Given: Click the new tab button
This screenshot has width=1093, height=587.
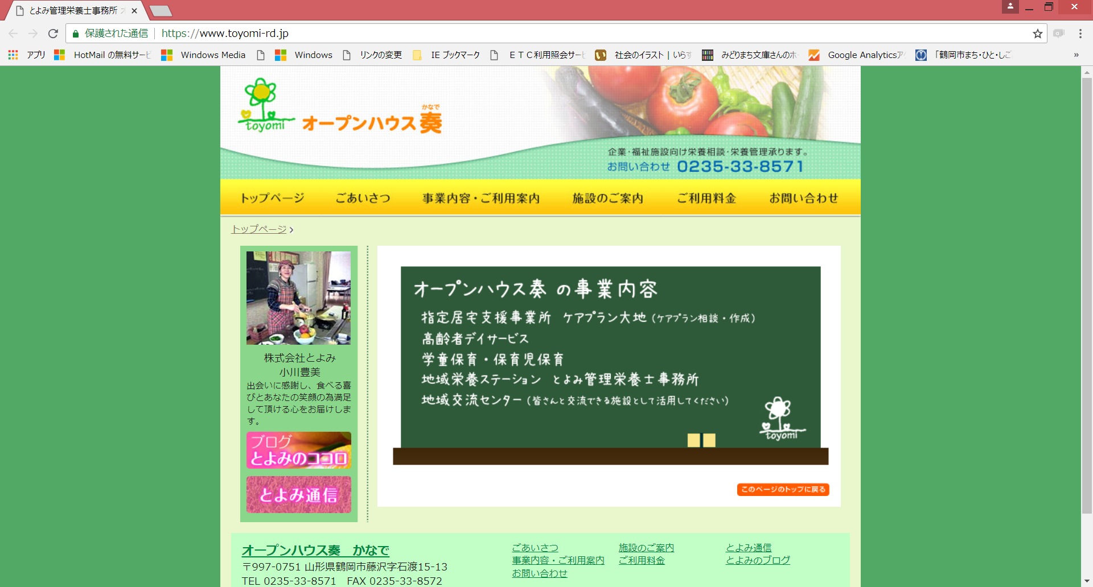Looking at the screenshot, I should pos(161,10).
